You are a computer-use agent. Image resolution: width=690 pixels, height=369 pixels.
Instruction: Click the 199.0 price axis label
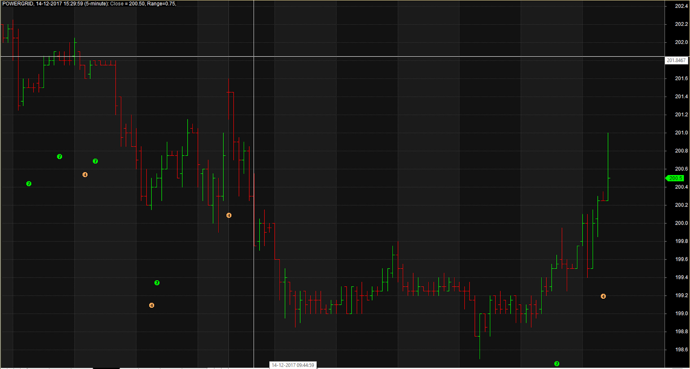(681, 314)
